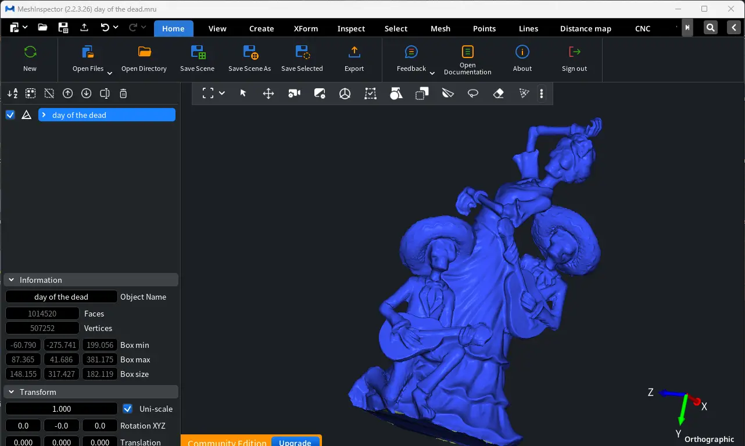Viewport: 745px width, 446px height.
Task: Open viewport toolbar more options dots
Action: (542, 93)
